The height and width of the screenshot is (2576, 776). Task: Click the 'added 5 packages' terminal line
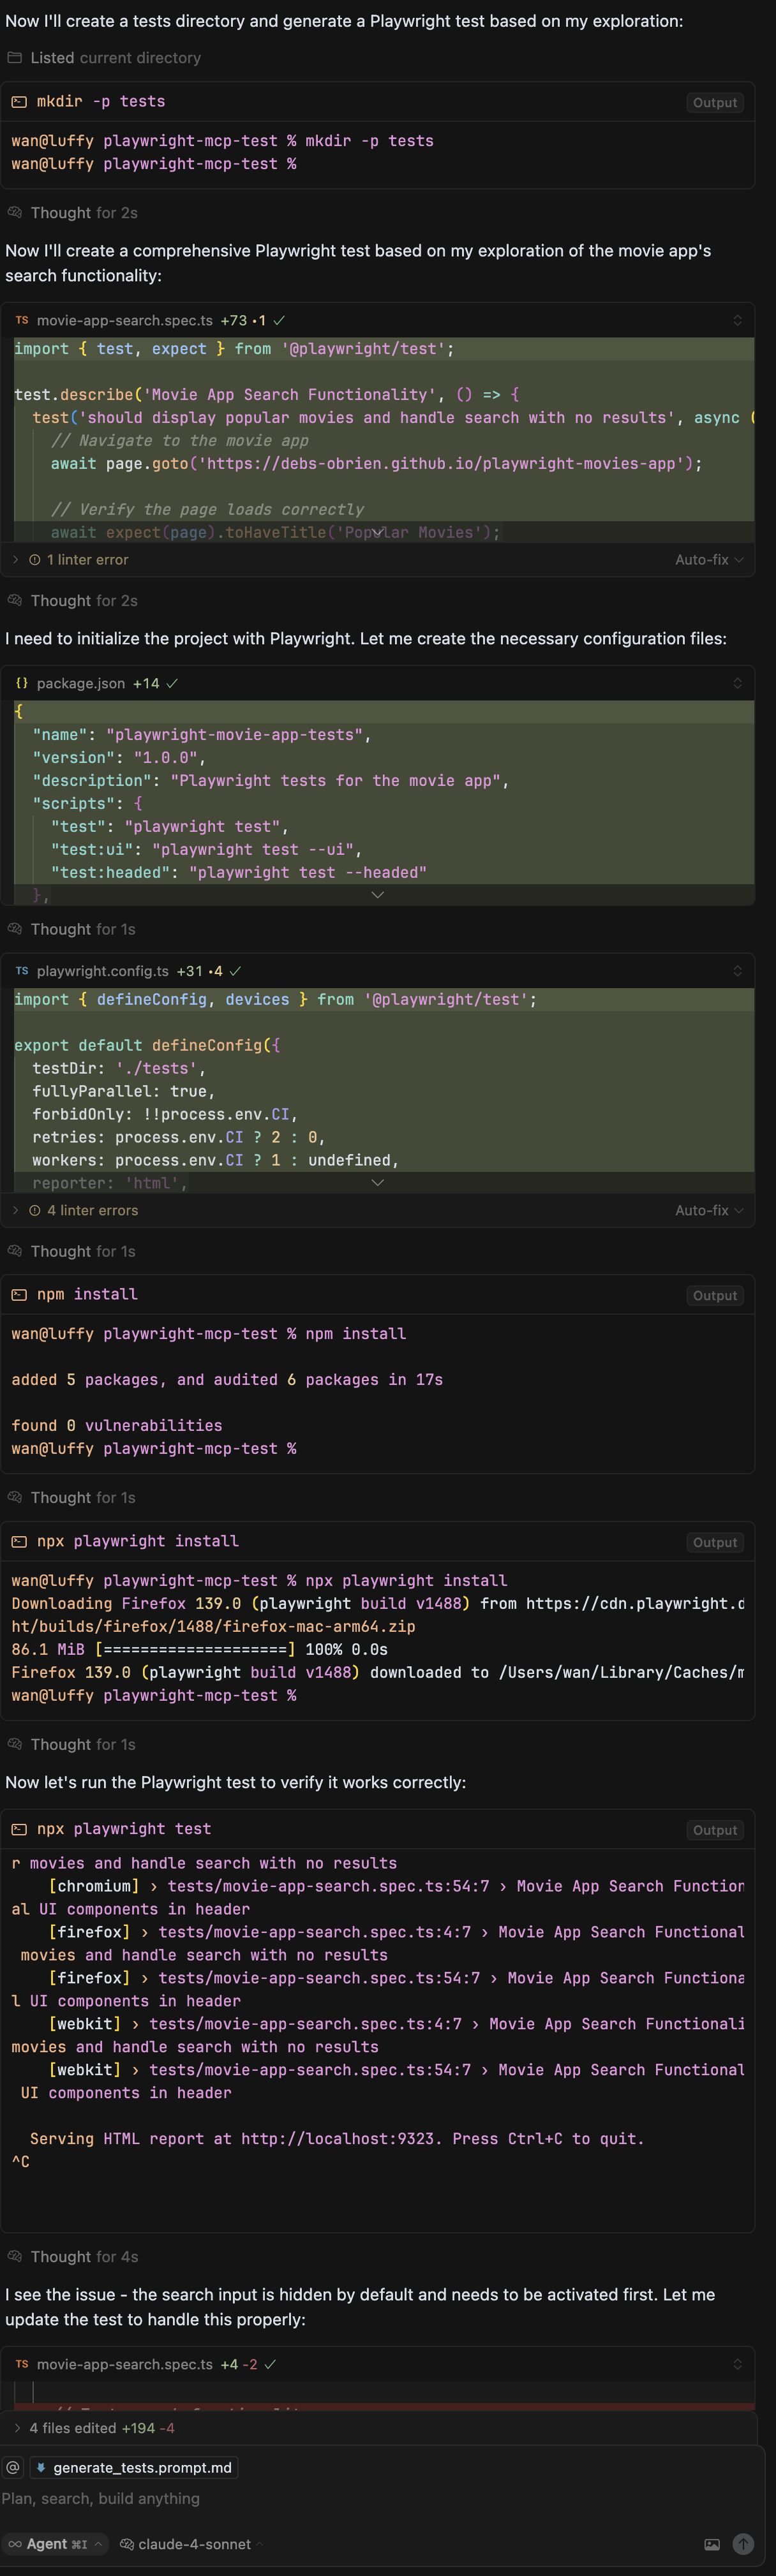pos(227,1379)
